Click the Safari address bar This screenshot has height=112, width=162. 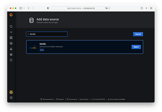coord(81,8)
